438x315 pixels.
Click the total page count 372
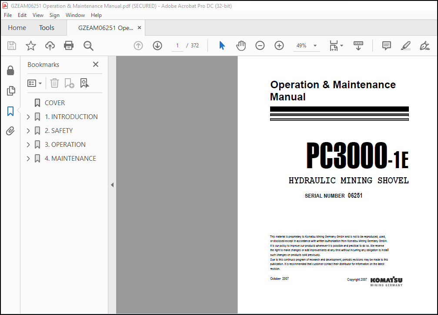point(195,46)
